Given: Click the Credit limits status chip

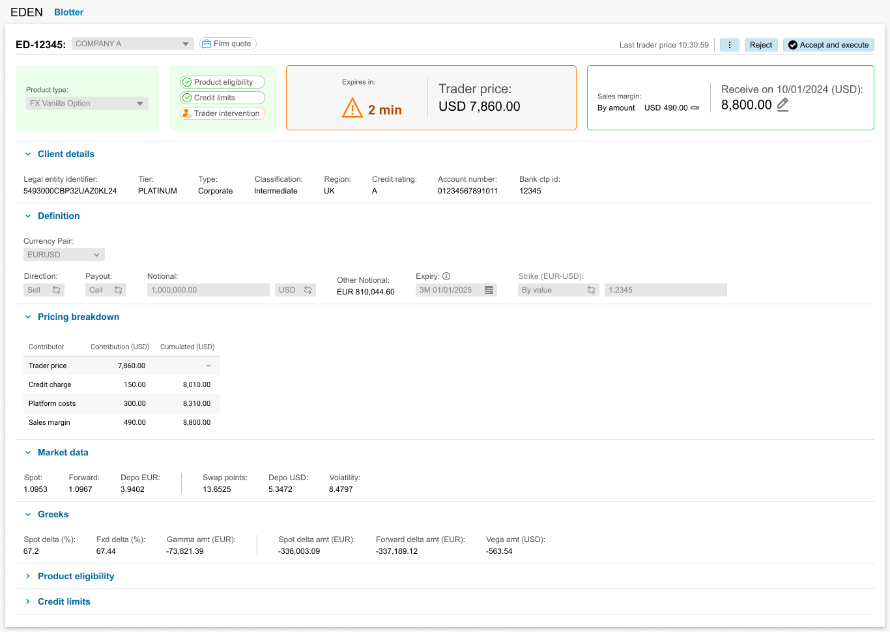Looking at the screenshot, I should [x=222, y=98].
